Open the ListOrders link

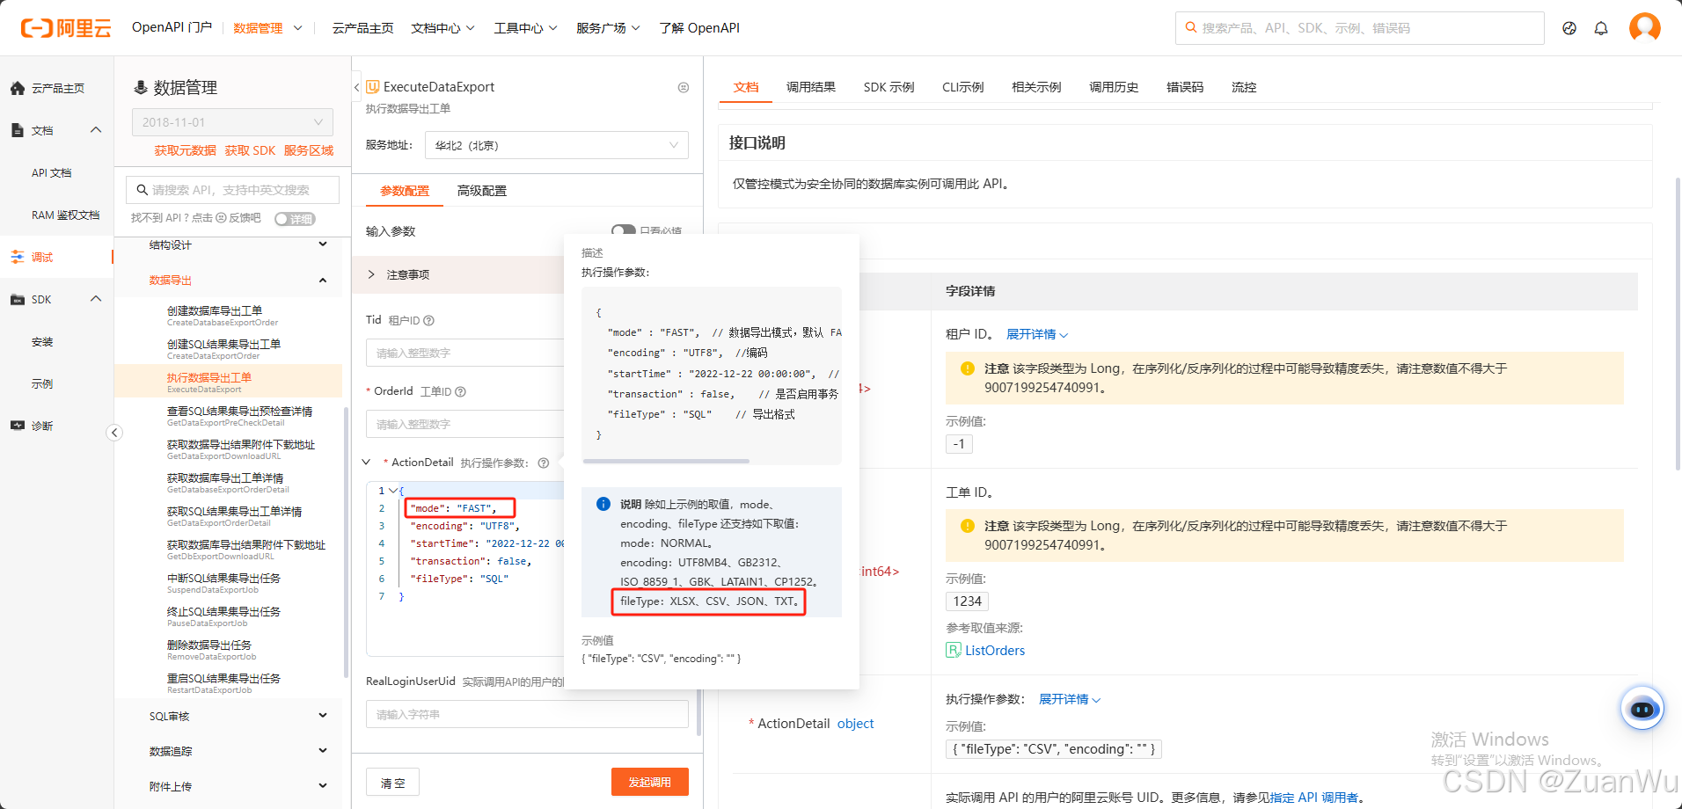tap(995, 651)
